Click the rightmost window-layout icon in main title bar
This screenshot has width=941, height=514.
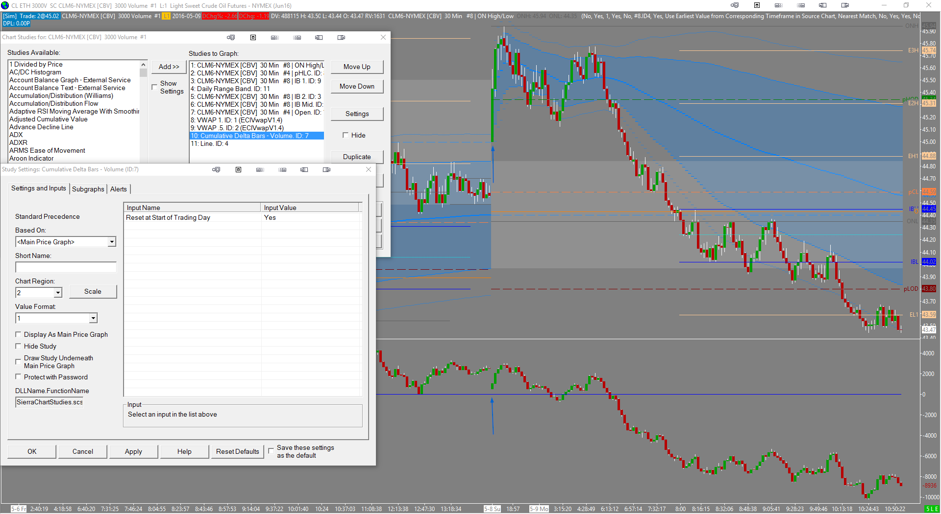(x=845, y=5)
